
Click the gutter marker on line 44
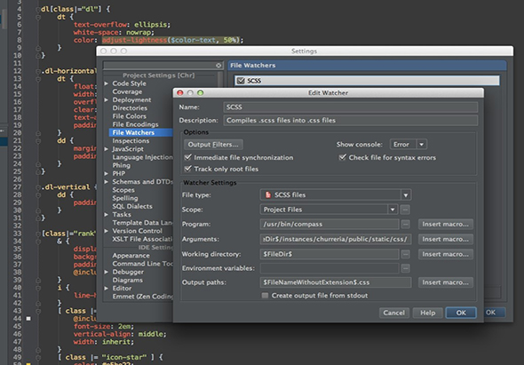[28, 319]
